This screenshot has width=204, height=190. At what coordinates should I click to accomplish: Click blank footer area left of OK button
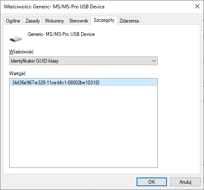(x=70, y=182)
